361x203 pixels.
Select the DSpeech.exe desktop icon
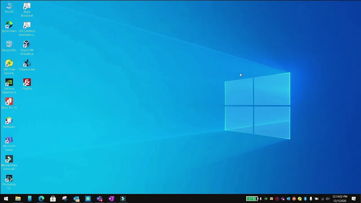(x=27, y=65)
